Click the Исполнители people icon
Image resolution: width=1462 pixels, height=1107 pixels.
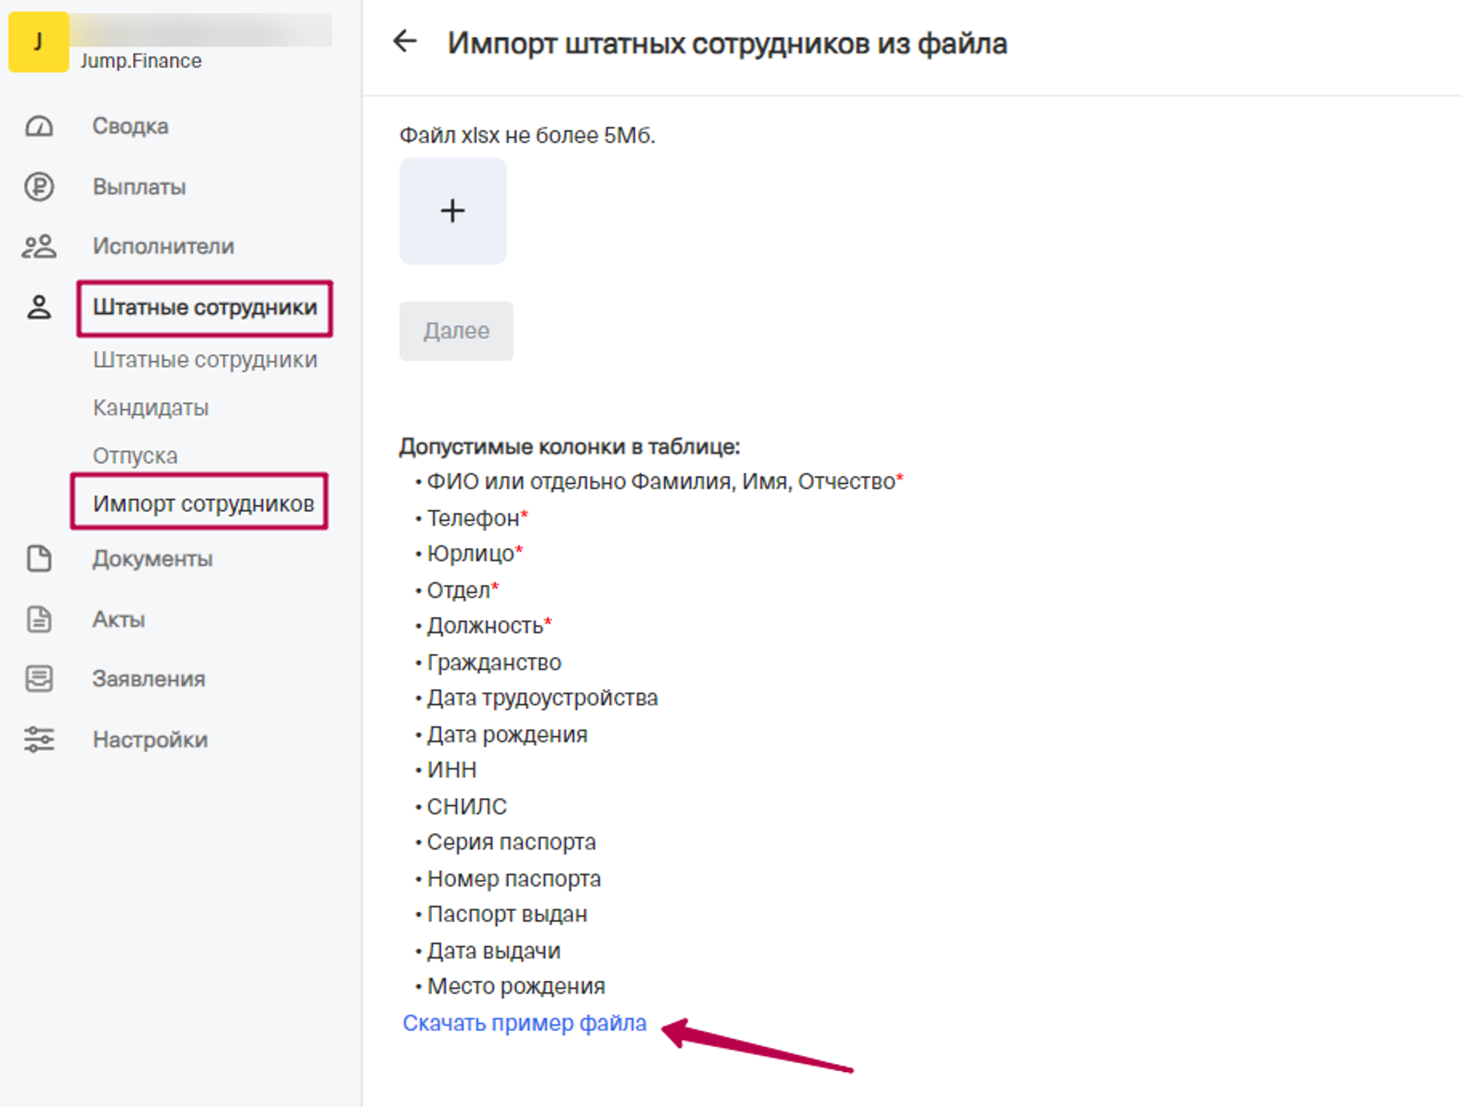coord(39,246)
